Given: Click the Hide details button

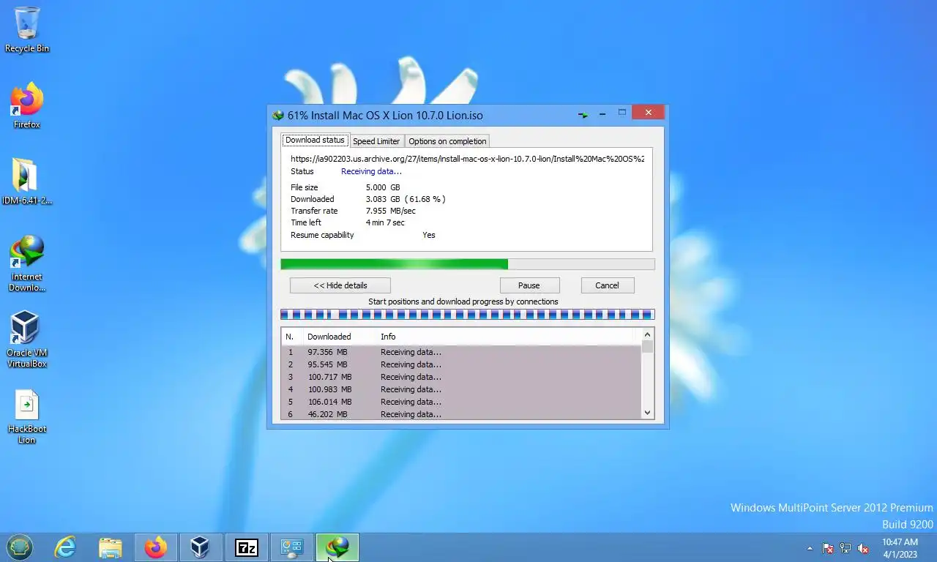Looking at the screenshot, I should [x=340, y=285].
